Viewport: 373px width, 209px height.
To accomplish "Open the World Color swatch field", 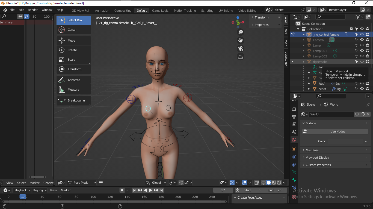I will (345, 141).
